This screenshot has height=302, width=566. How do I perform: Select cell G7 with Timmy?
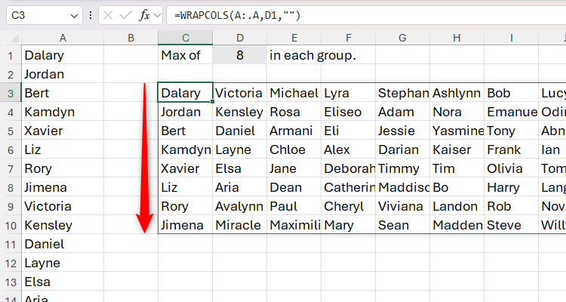tap(402, 168)
